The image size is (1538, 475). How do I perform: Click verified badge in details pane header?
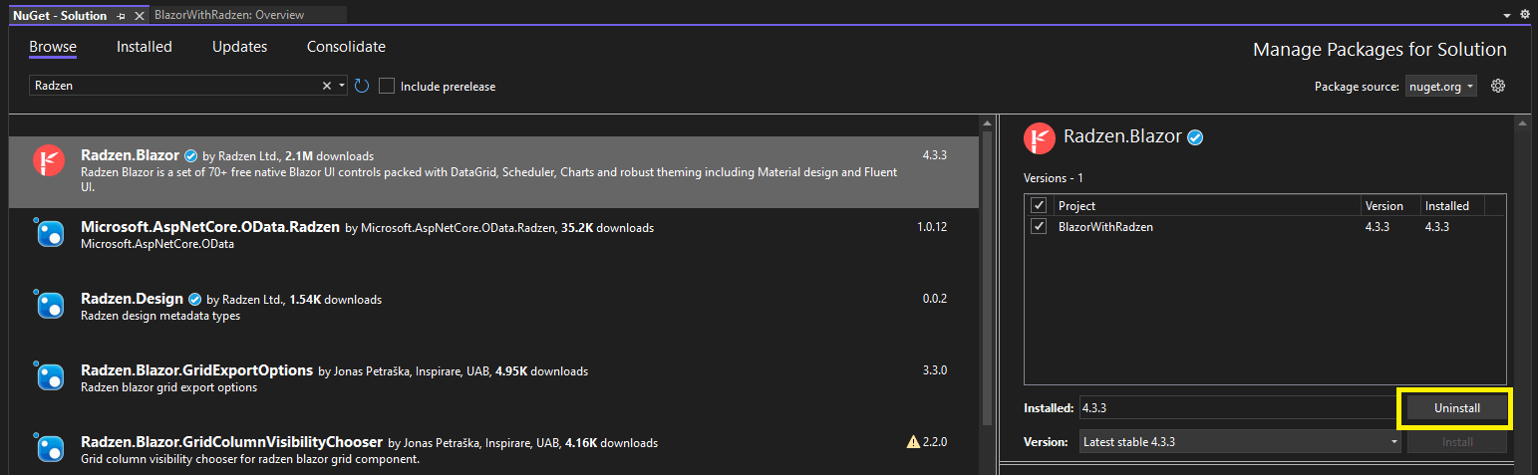click(1195, 137)
